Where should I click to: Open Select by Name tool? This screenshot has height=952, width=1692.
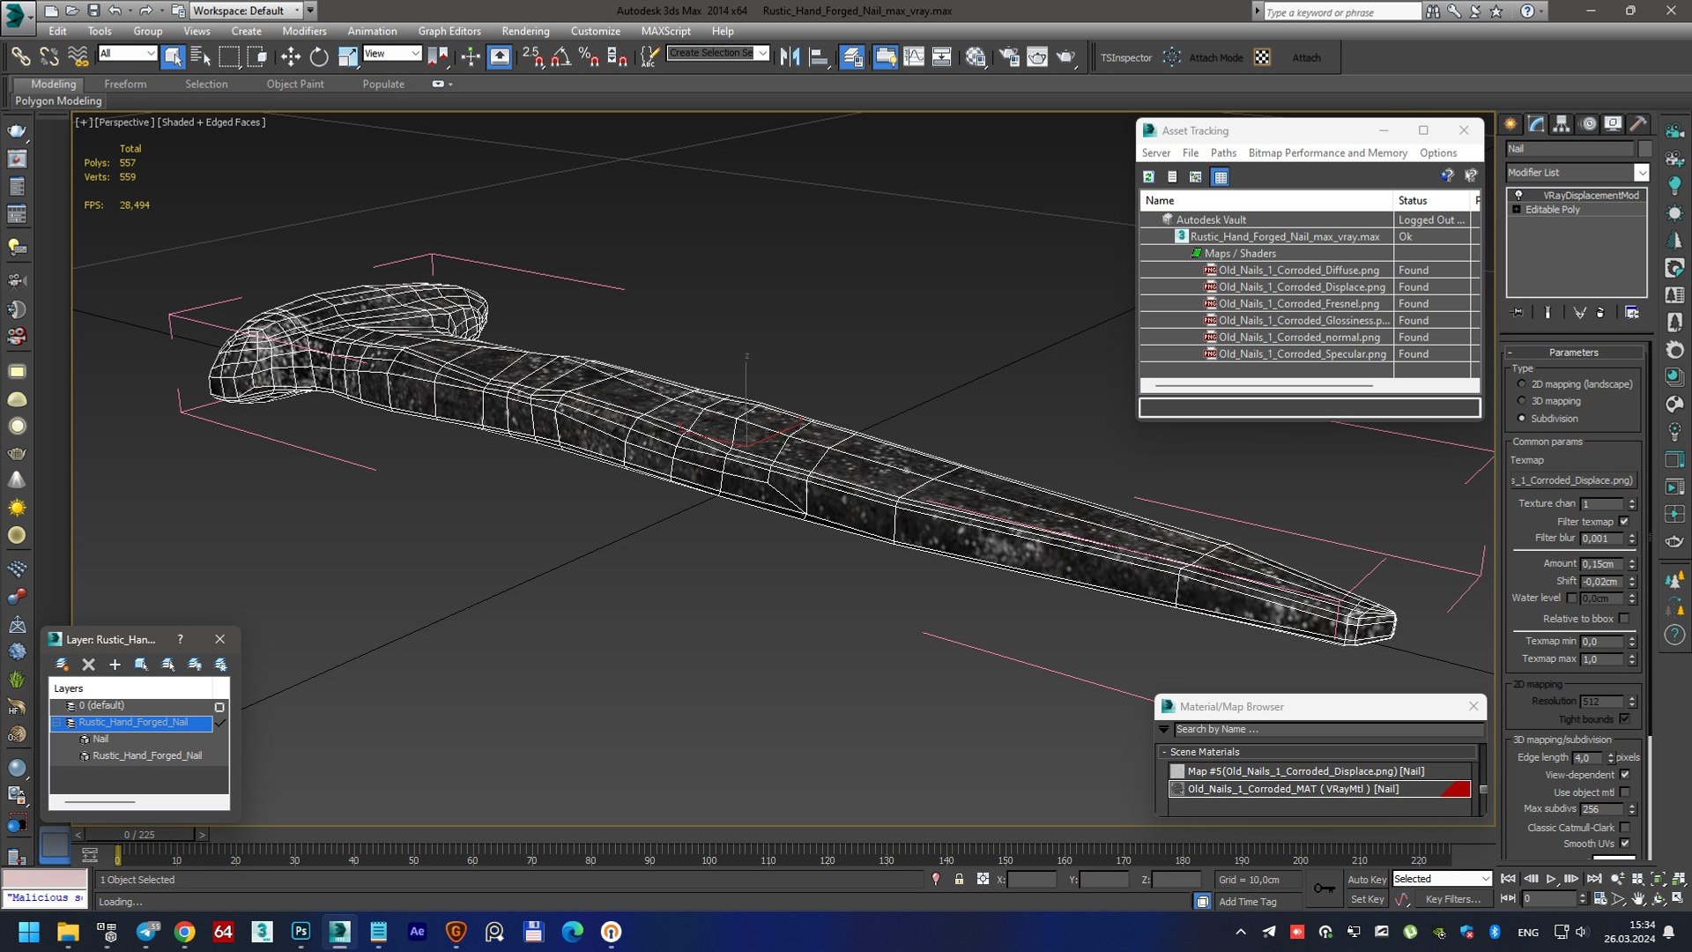[201, 57]
